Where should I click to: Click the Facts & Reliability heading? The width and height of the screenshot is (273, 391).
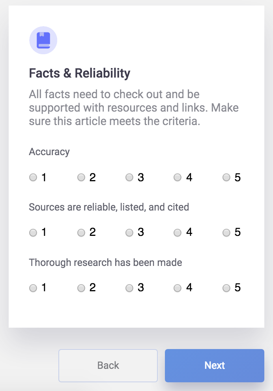pyautogui.click(x=80, y=73)
